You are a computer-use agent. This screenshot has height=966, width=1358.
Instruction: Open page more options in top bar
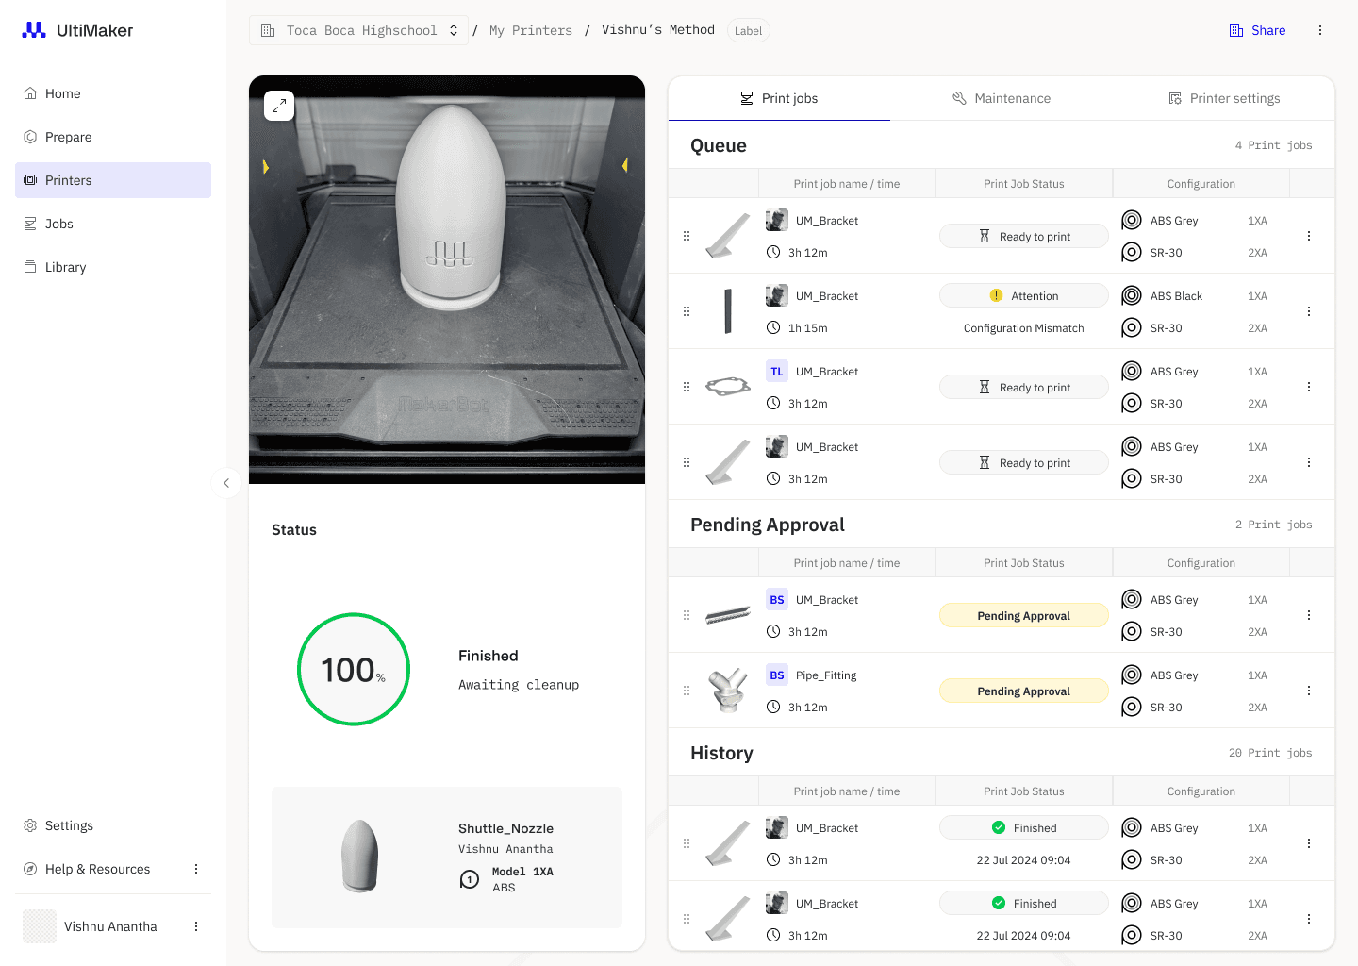(x=1320, y=30)
